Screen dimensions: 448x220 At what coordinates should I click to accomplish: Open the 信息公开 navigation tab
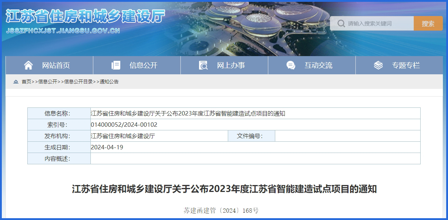coord(137,65)
